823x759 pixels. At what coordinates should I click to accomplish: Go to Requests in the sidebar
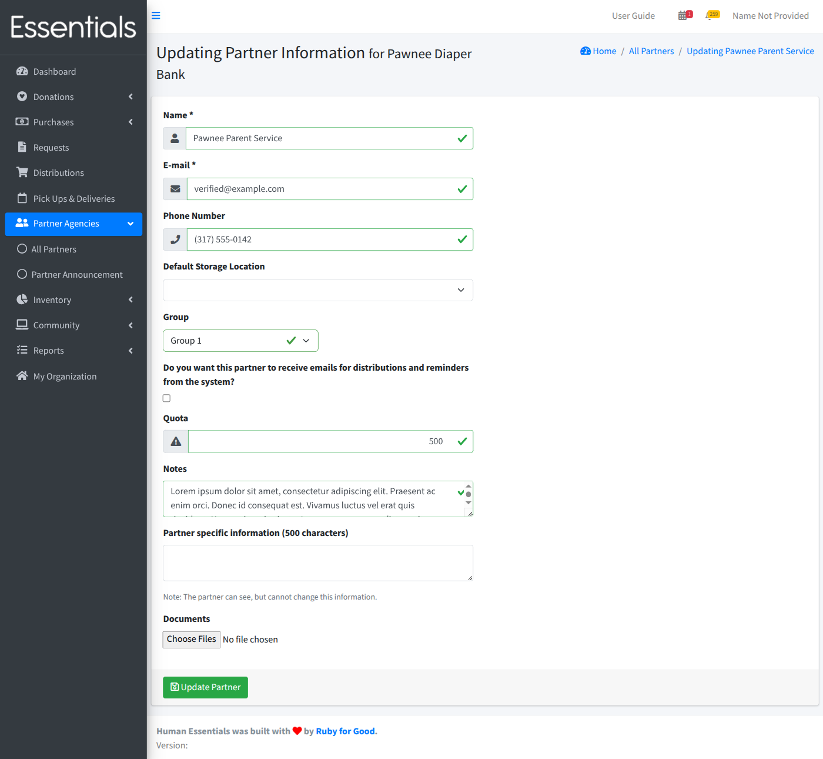point(73,147)
